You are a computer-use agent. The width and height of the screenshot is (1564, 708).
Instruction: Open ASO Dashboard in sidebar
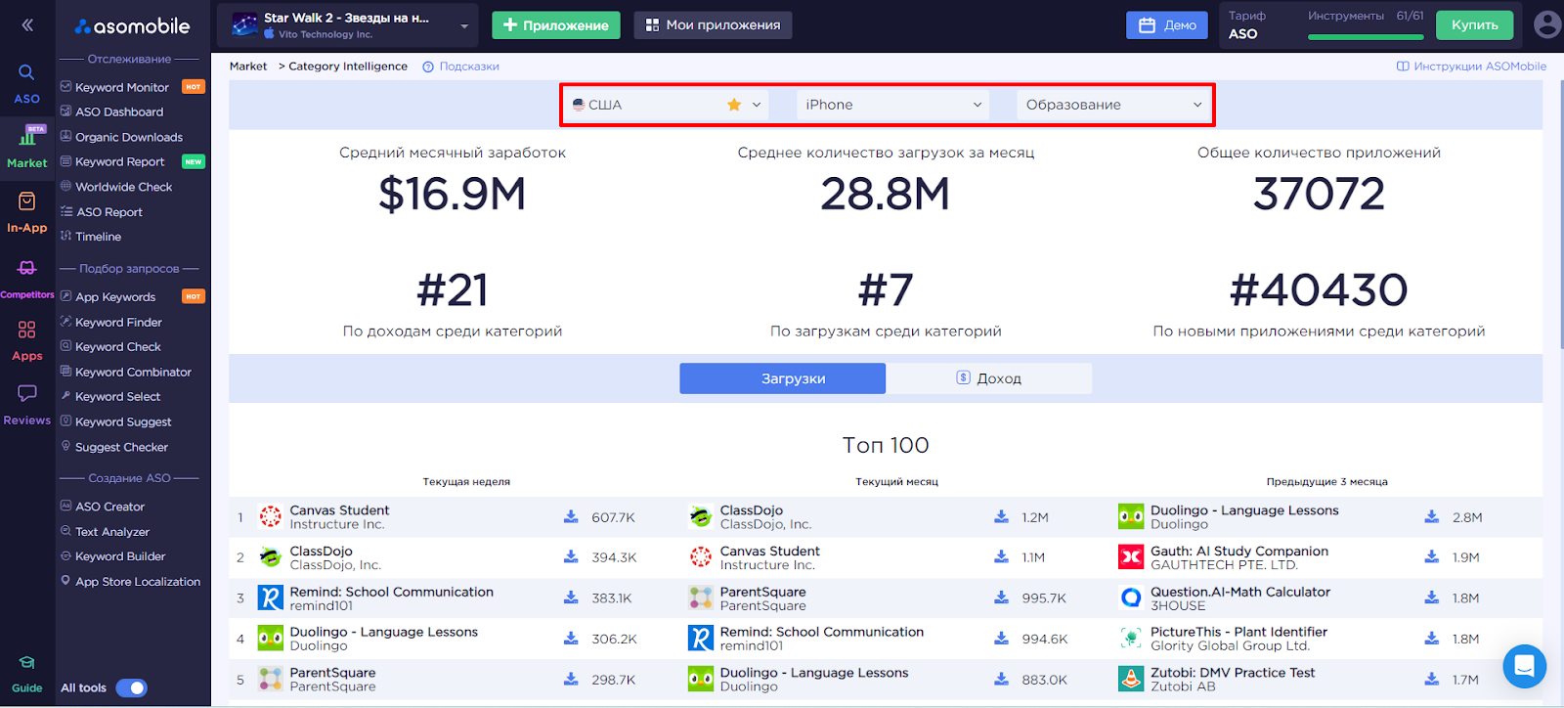tap(119, 111)
